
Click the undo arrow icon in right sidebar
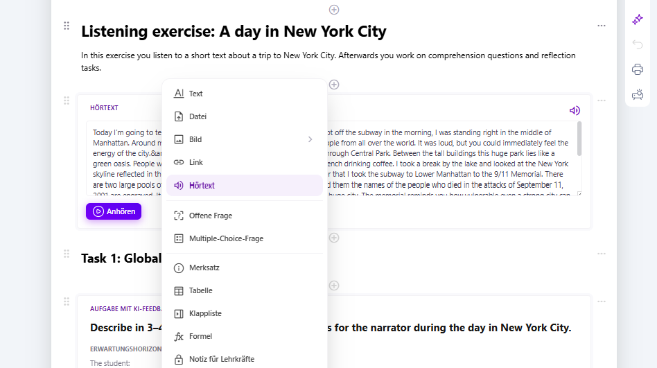(638, 44)
